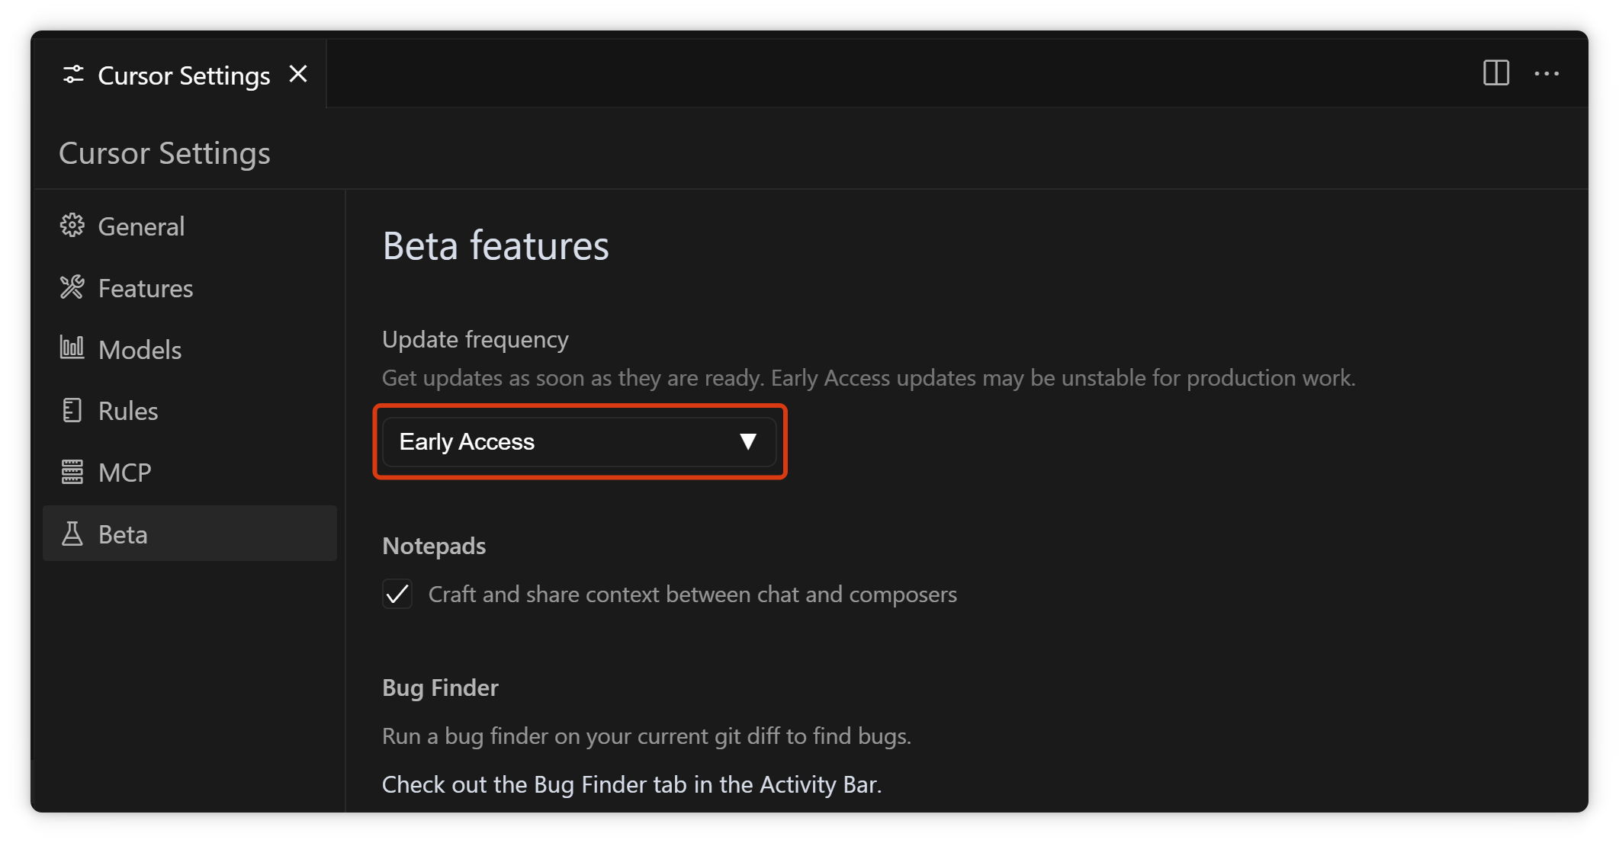Screen dimensions: 1619x843
Task: Open the three-dot more actions menu
Action: tap(1546, 74)
